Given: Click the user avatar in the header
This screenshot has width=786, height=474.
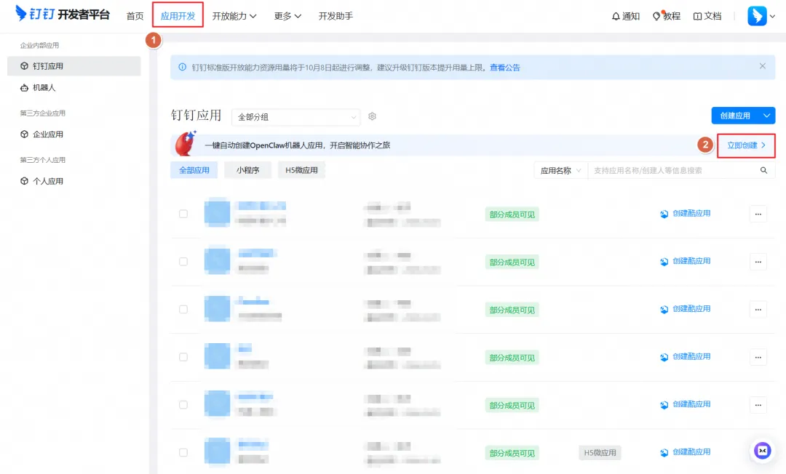Looking at the screenshot, I should pyautogui.click(x=757, y=16).
